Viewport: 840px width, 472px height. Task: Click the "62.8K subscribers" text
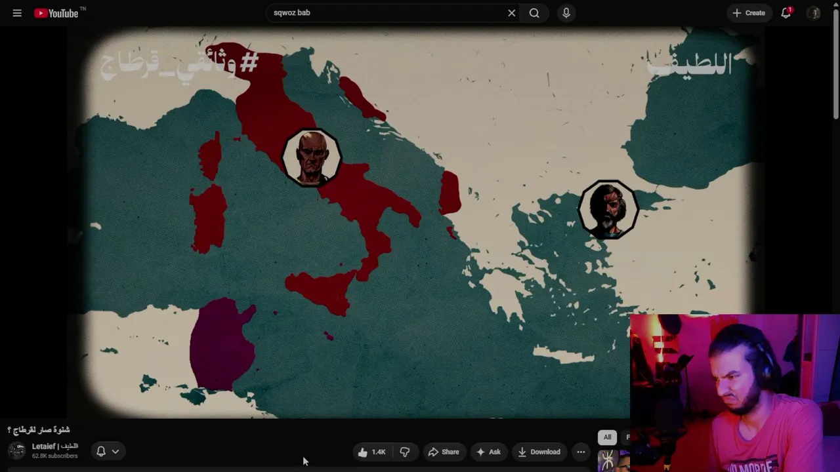click(x=55, y=456)
